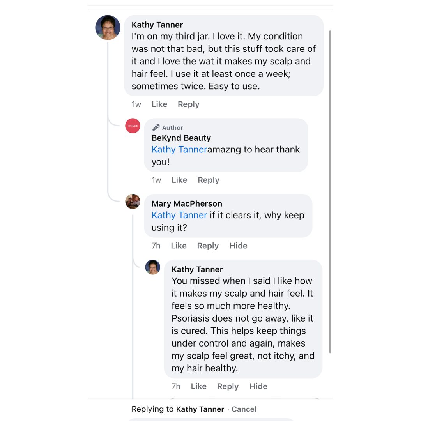Open Kathy Tanner mention in BeKynd Beauty reply
Viewport: 421px width, 421px height.
[179, 150]
